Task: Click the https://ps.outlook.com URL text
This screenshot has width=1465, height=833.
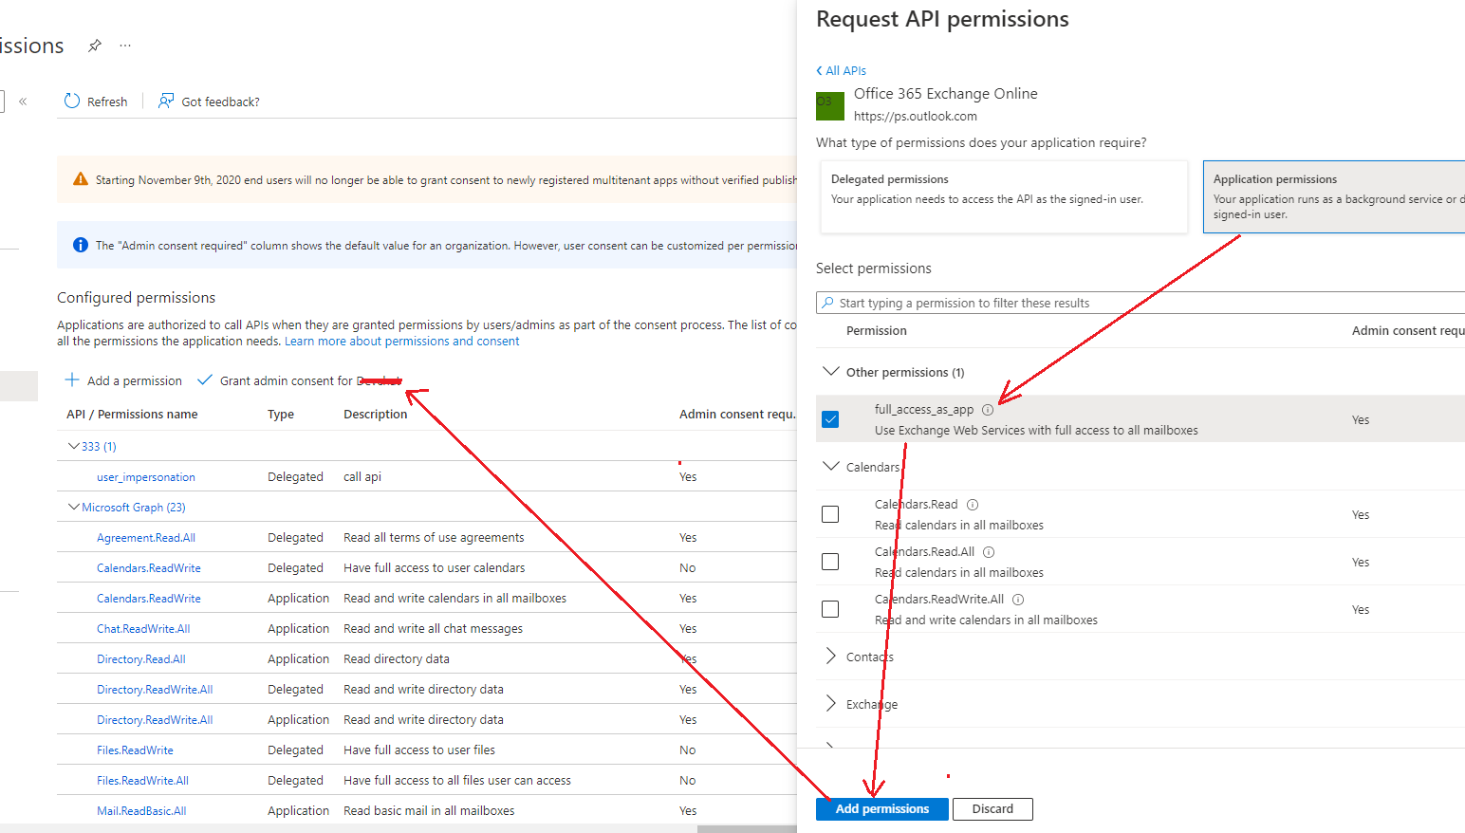Action: pyautogui.click(x=916, y=117)
